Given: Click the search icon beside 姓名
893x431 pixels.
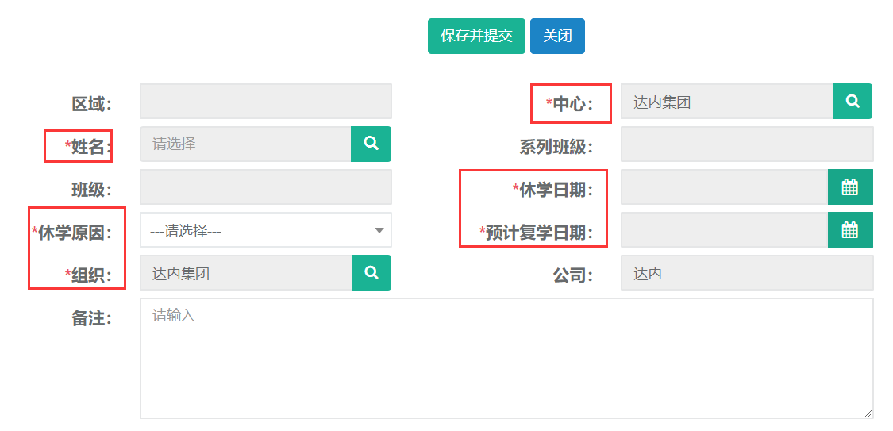Looking at the screenshot, I should [x=371, y=144].
